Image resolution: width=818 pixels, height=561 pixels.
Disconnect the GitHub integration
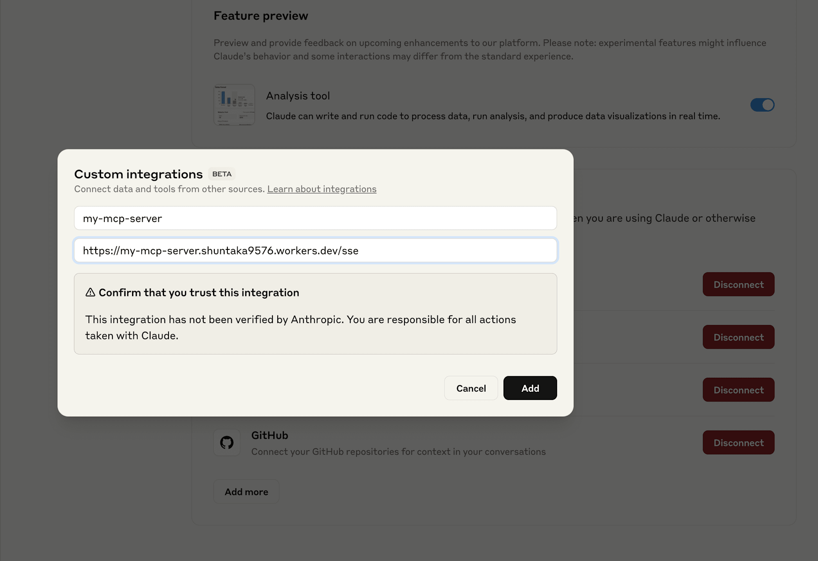pos(739,442)
